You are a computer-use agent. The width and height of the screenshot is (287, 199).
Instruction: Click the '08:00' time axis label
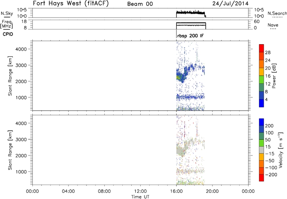click(x=104, y=191)
